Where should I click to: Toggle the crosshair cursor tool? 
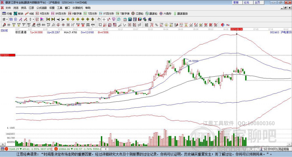pos(104,19)
